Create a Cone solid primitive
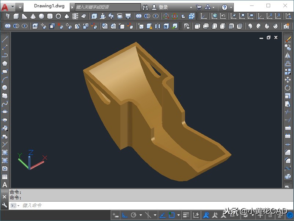 pos(33,16)
